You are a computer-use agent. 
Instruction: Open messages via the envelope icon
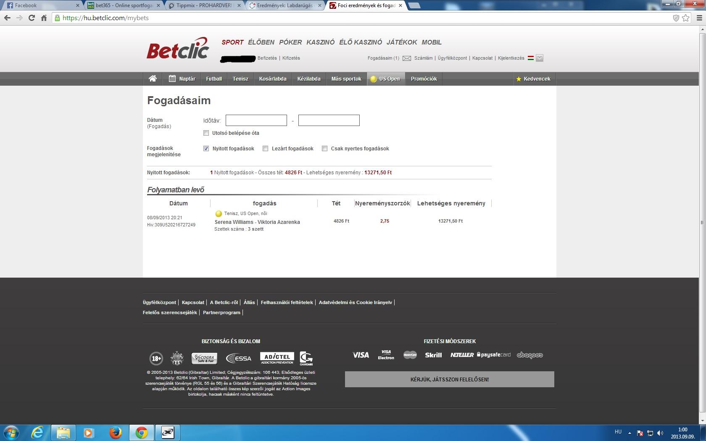tap(407, 58)
